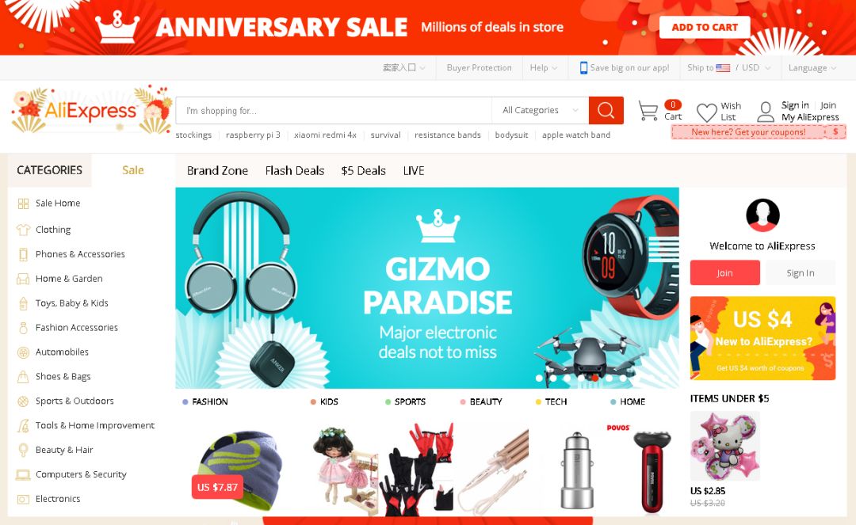856x525 pixels.
Task: Click the mobile app phone icon
Action: tap(583, 67)
